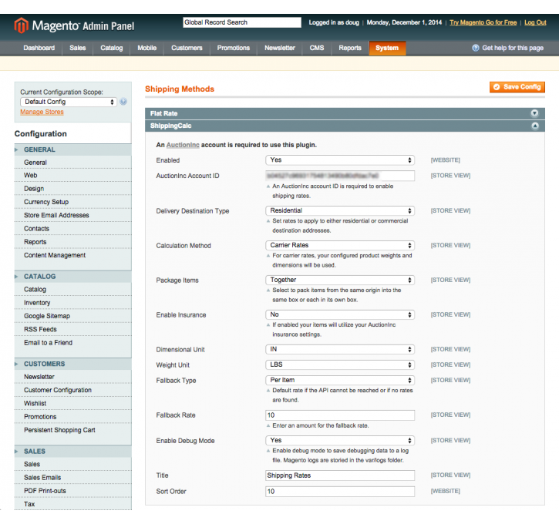Open Design configuration in sidebar
The image size is (559, 524).
coord(72,189)
